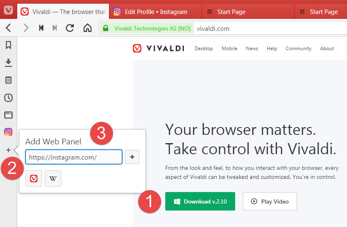Click the green security padlock icon

pyautogui.click(x=106, y=28)
